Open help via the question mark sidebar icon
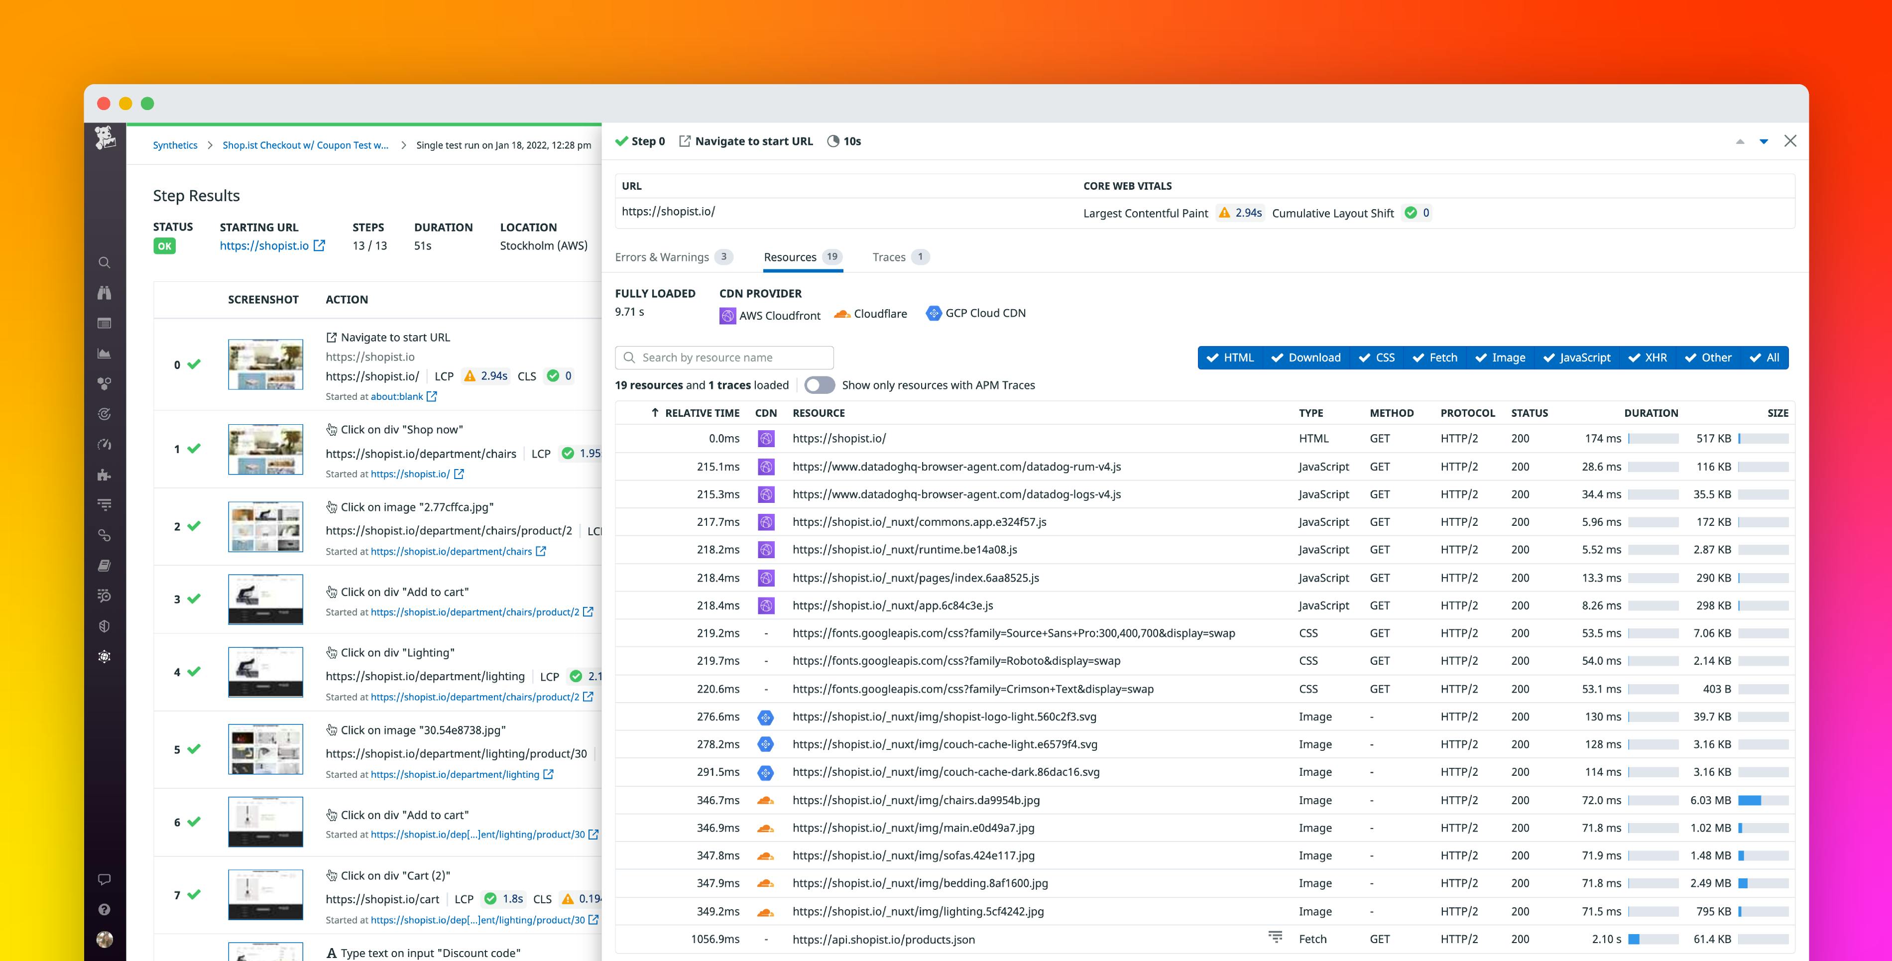Image resolution: width=1892 pixels, height=961 pixels. (x=104, y=909)
